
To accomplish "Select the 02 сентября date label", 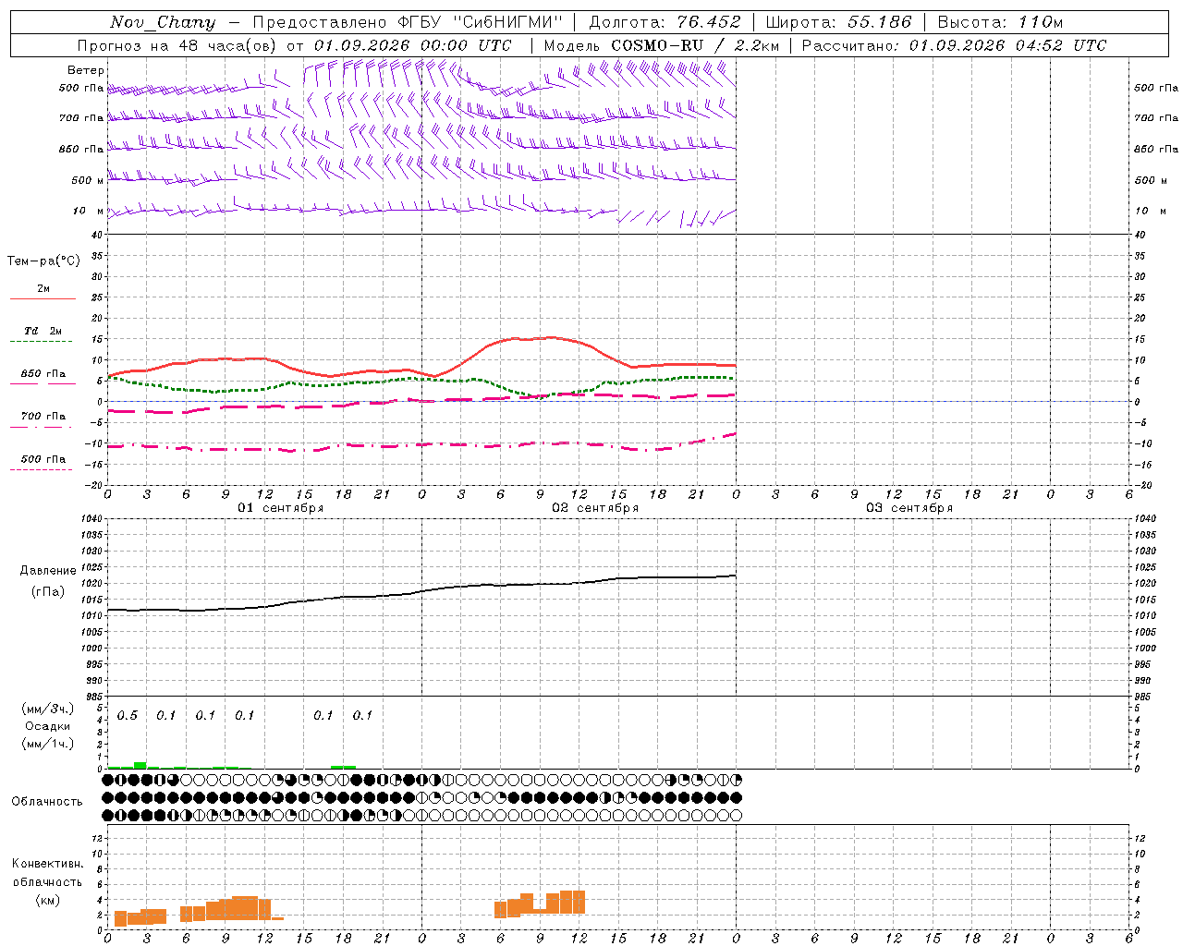I will tap(595, 508).
